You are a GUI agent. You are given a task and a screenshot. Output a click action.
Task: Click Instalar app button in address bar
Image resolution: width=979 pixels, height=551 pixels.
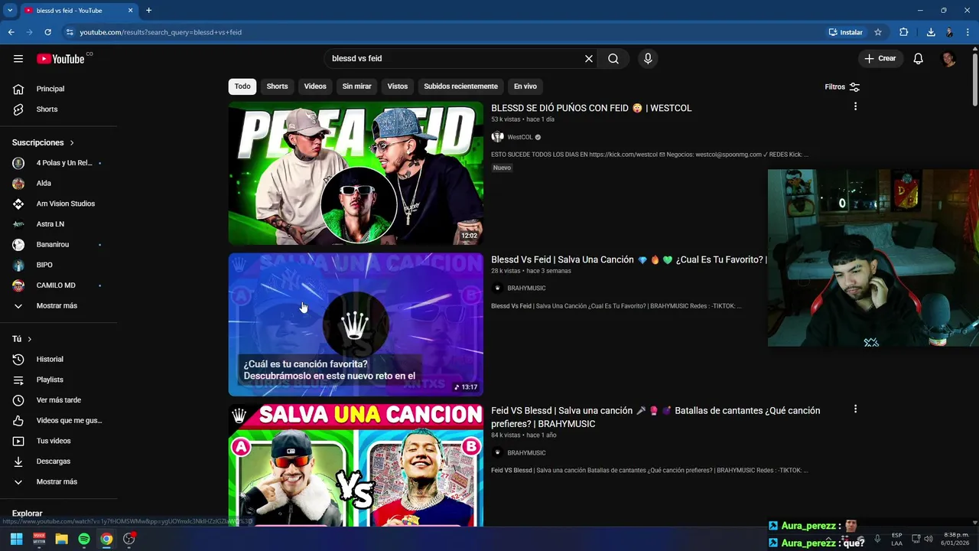pyautogui.click(x=846, y=32)
